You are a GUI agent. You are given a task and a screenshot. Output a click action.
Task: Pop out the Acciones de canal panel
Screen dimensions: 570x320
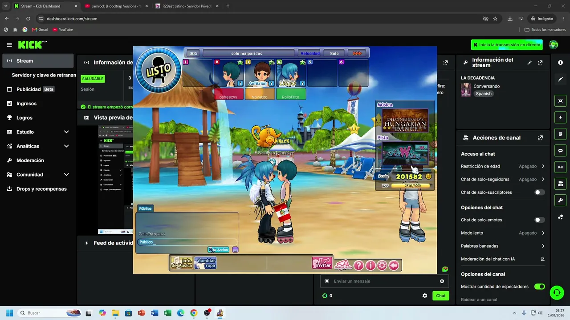click(540, 138)
